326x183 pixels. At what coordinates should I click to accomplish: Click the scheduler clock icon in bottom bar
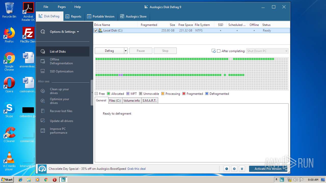click(227, 169)
